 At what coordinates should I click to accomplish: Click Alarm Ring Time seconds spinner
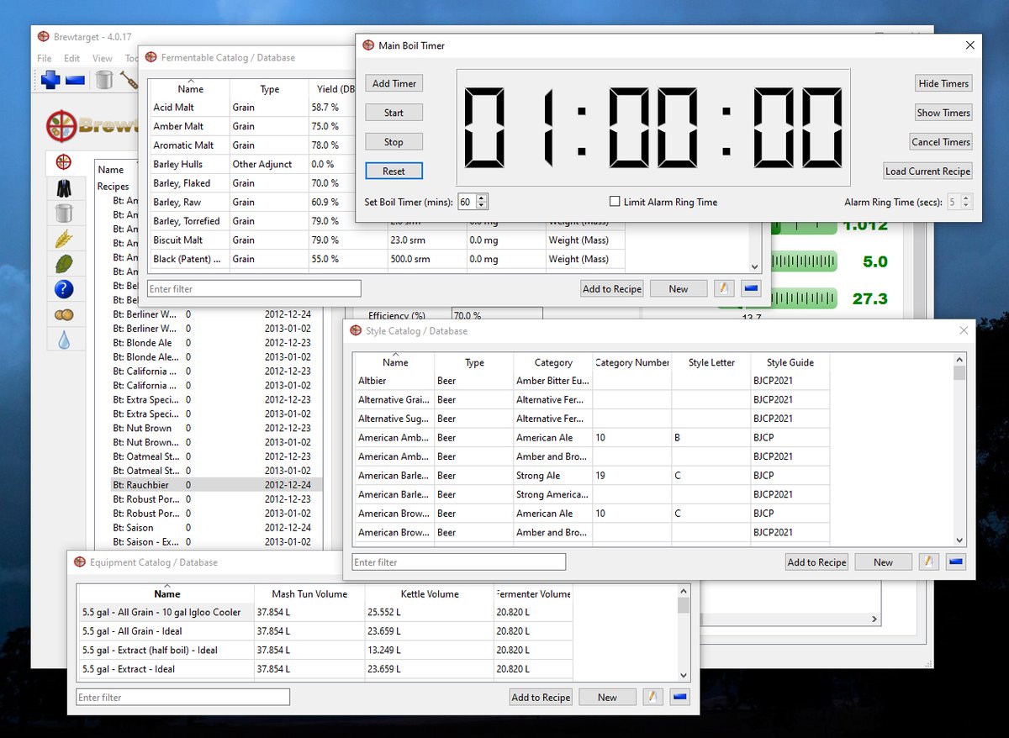coord(960,202)
